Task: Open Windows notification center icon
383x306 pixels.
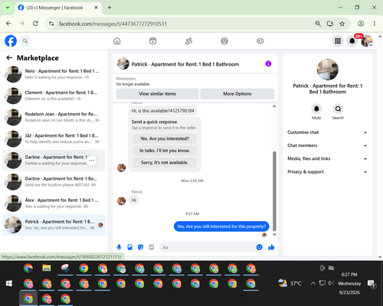Action: (x=371, y=283)
